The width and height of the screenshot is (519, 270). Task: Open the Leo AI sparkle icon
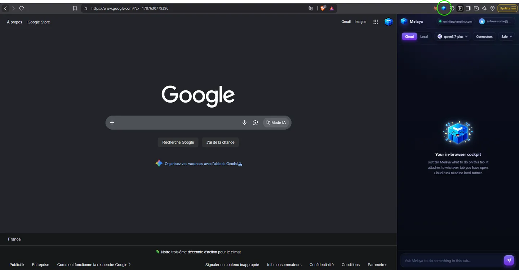click(484, 8)
